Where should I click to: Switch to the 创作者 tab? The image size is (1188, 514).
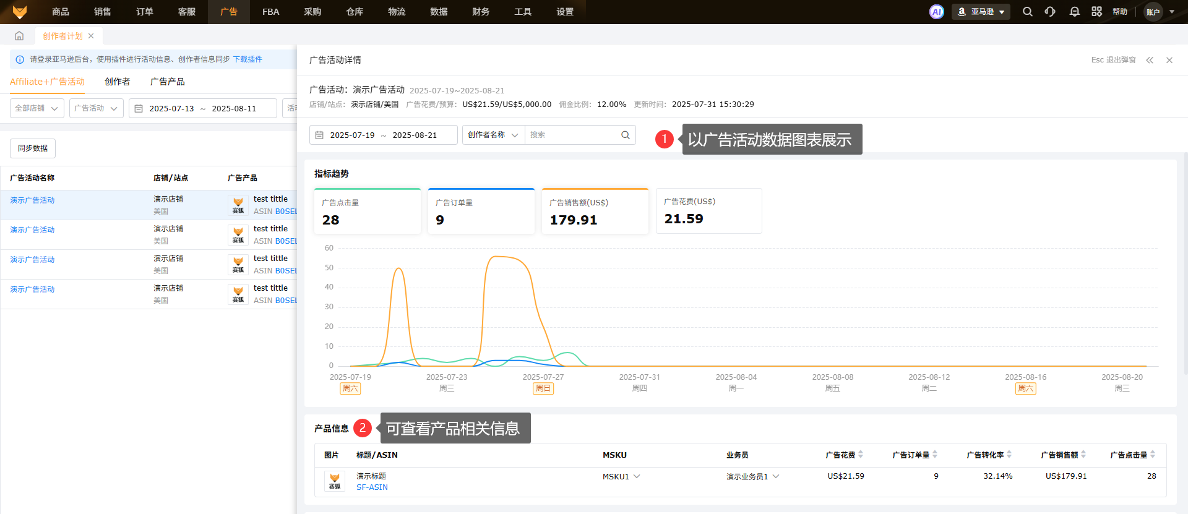[x=117, y=82]
